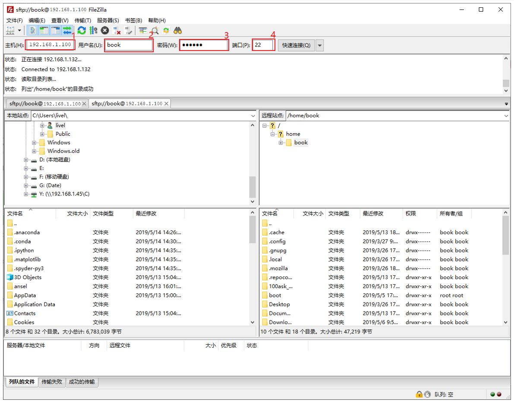The image size is (514, 402).
Task: Expand the livel user folder
Action: (x=42, y=126)
